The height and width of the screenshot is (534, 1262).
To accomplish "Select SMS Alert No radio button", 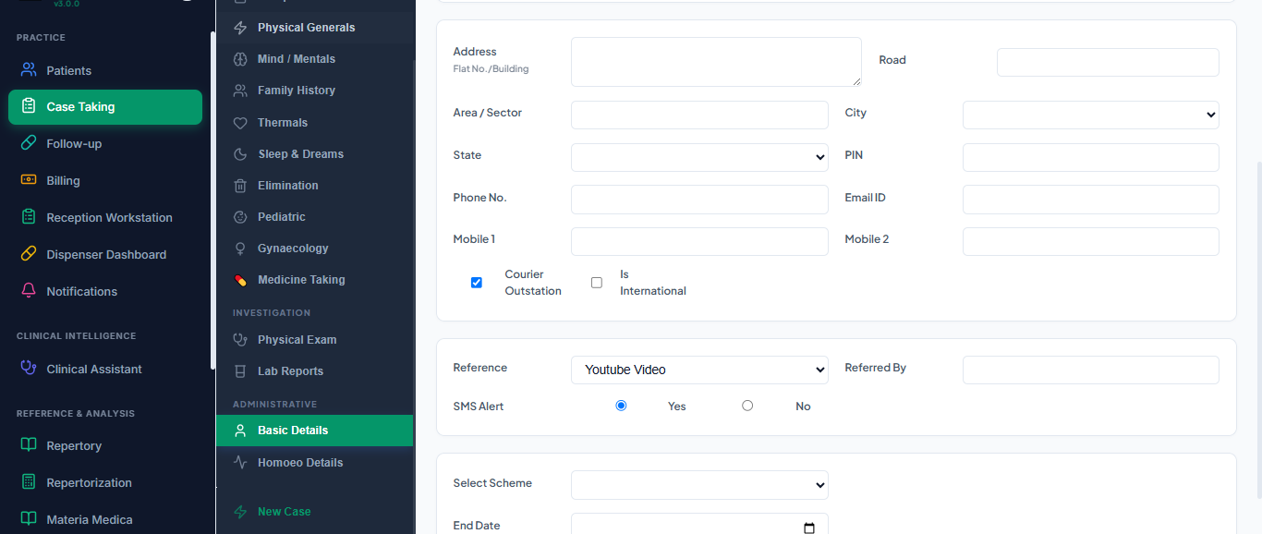I will click(747, 406).
